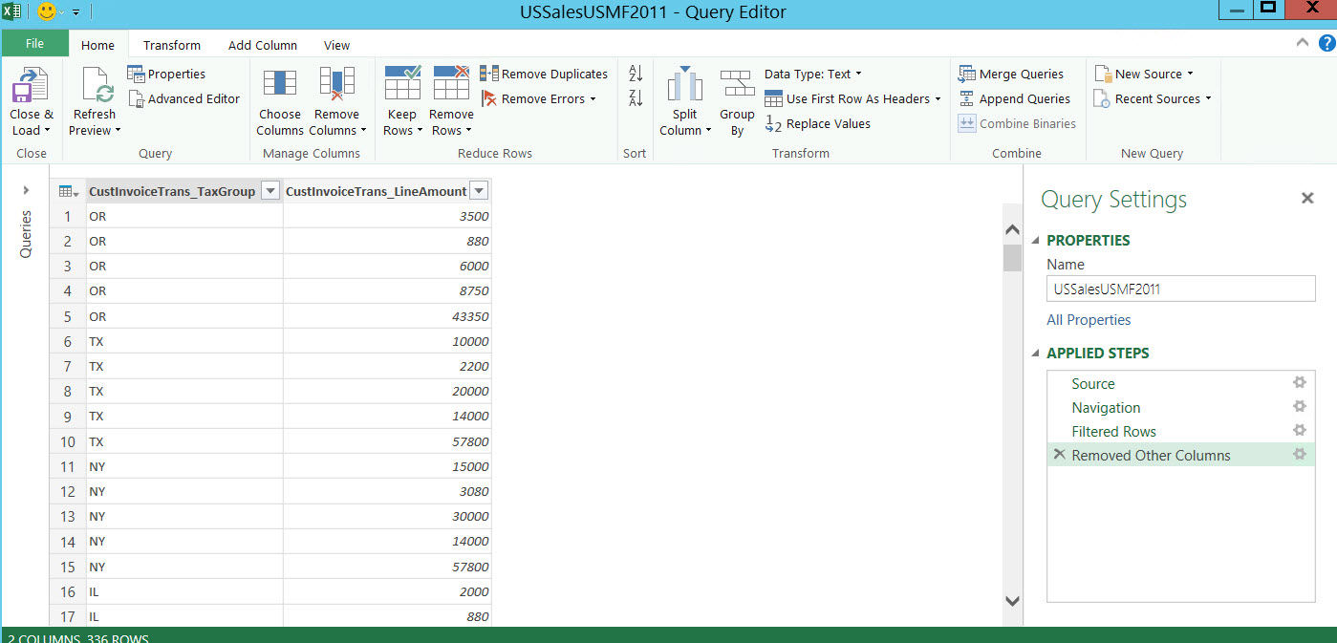Open settings gear for Filtered Rows step
This screenshot has height=643, width=1337.
(1299, 431)
